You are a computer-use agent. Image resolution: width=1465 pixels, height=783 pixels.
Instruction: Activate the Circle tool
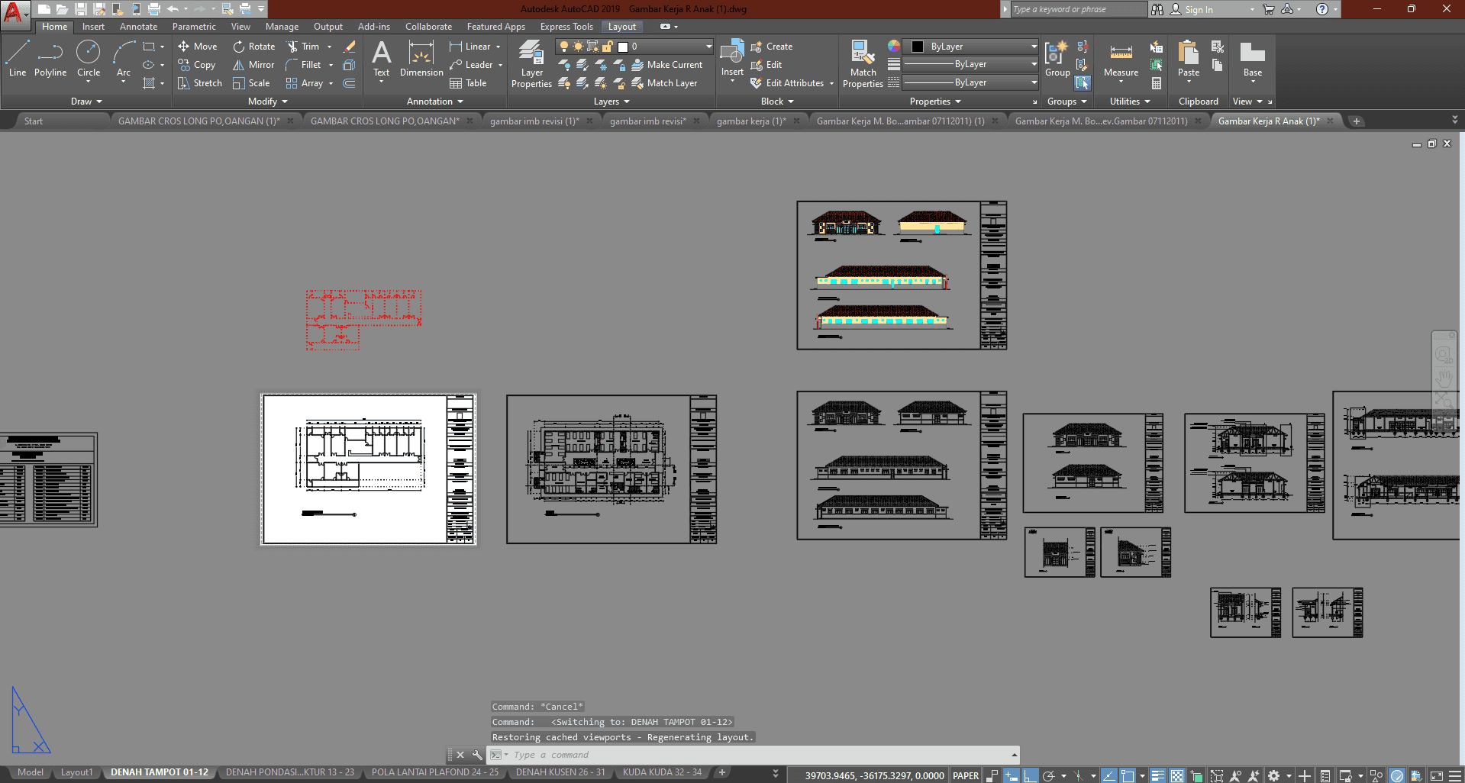89,60
